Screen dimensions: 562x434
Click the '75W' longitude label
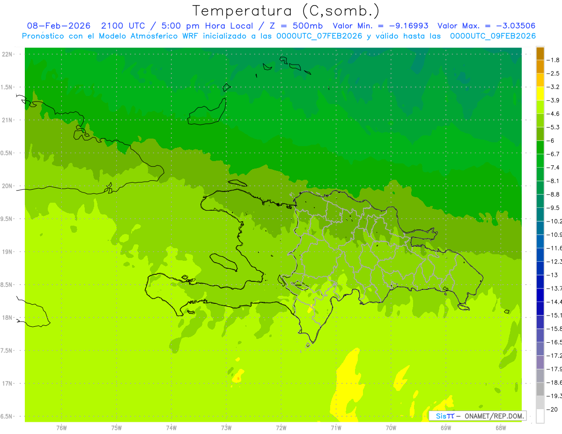(x=116, y=428)
